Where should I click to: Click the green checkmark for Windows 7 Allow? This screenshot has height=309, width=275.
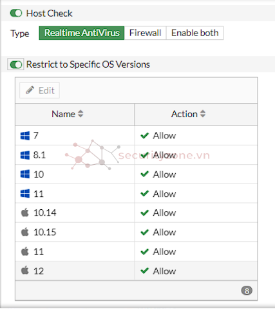pos(145,136)
